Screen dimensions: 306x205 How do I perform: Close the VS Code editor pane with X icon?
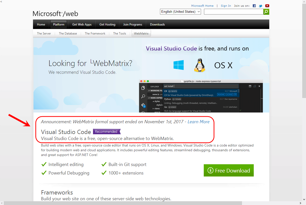[259, 86]
